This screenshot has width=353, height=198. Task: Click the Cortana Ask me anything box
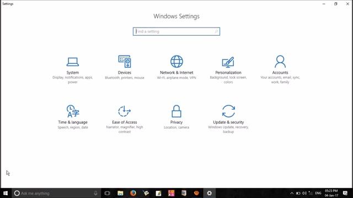56,193
